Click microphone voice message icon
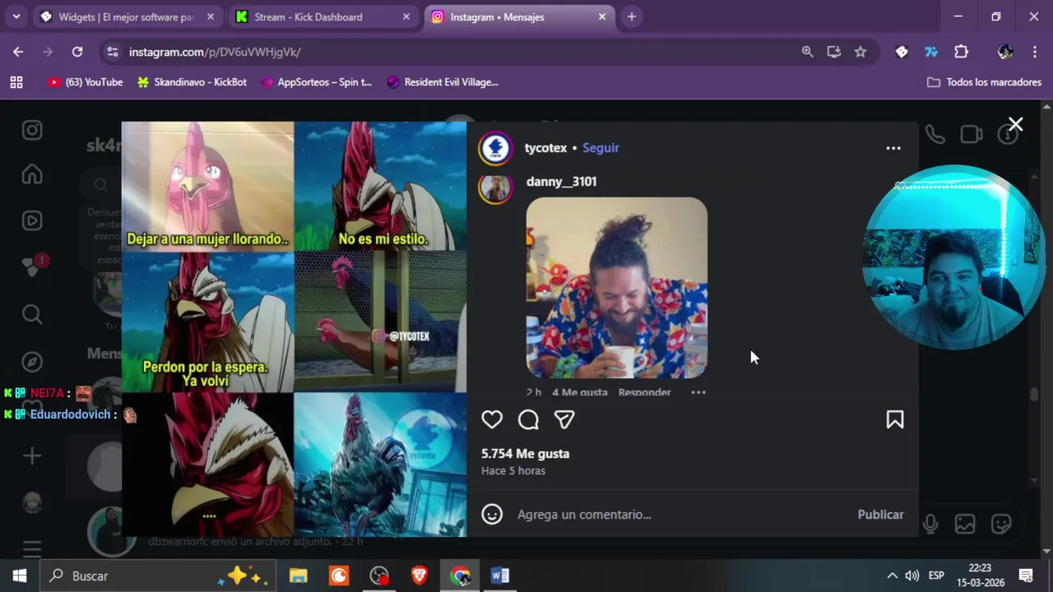Viewport: 1053px width, 592px height. [x=930, y=524]
